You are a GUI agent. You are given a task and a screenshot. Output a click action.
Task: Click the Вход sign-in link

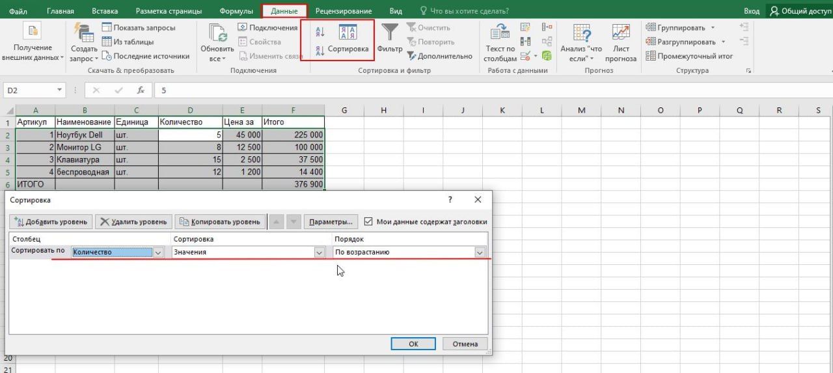752,11
